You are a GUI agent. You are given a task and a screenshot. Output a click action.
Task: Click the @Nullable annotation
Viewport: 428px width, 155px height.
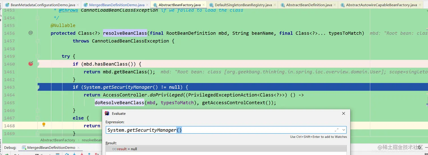point(63,25)
